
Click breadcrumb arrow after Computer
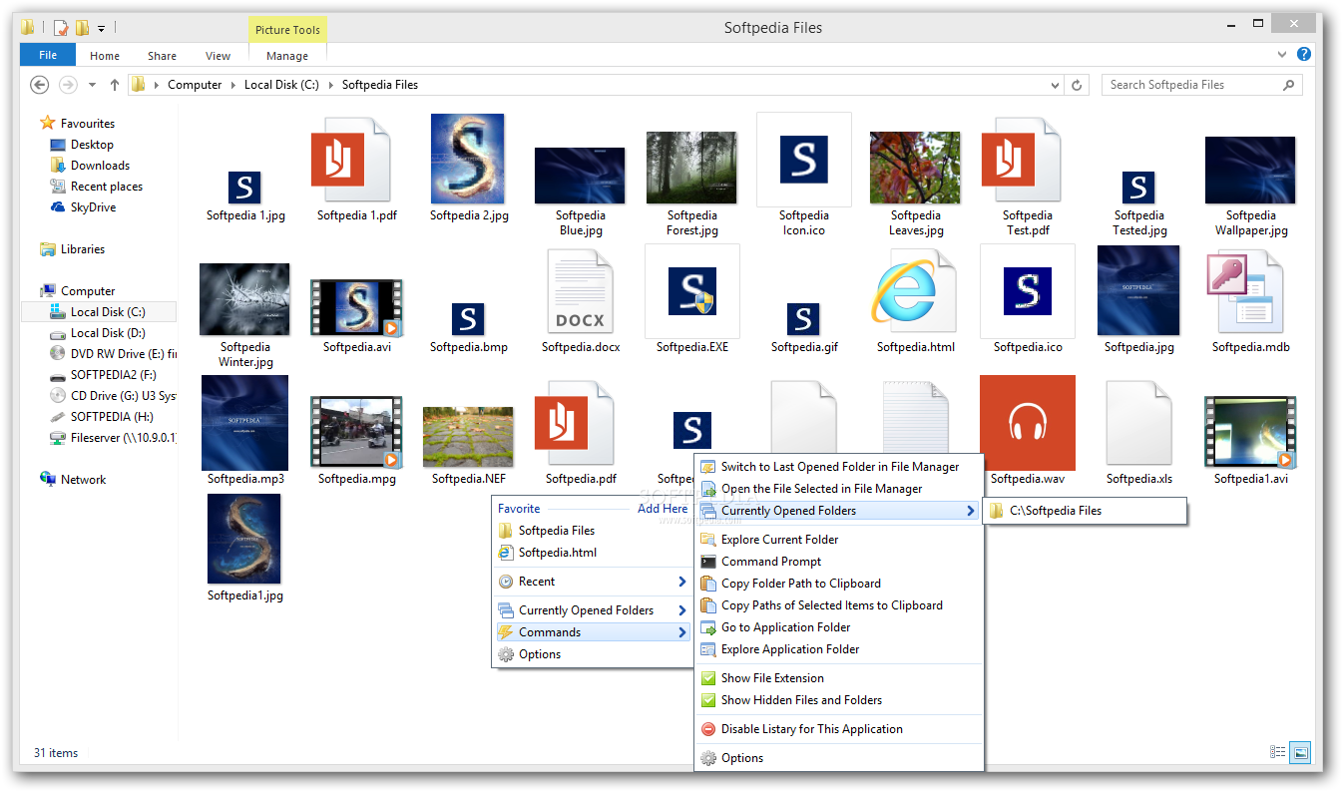tap(233, 85)
